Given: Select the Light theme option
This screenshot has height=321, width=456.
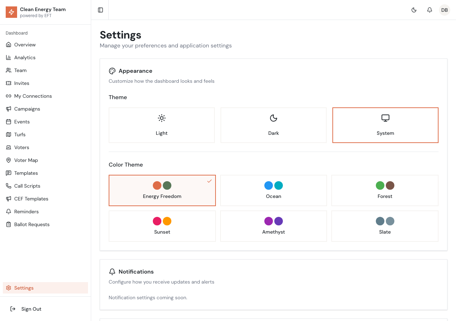Looking at the screenshot, I should (x=161, y=125).
